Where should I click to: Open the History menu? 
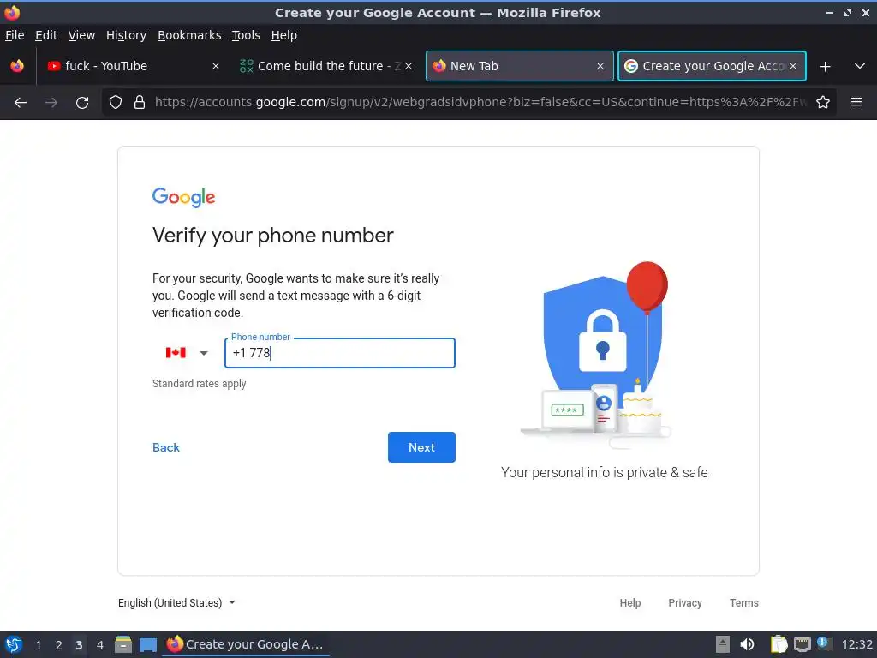click(127, 35)
